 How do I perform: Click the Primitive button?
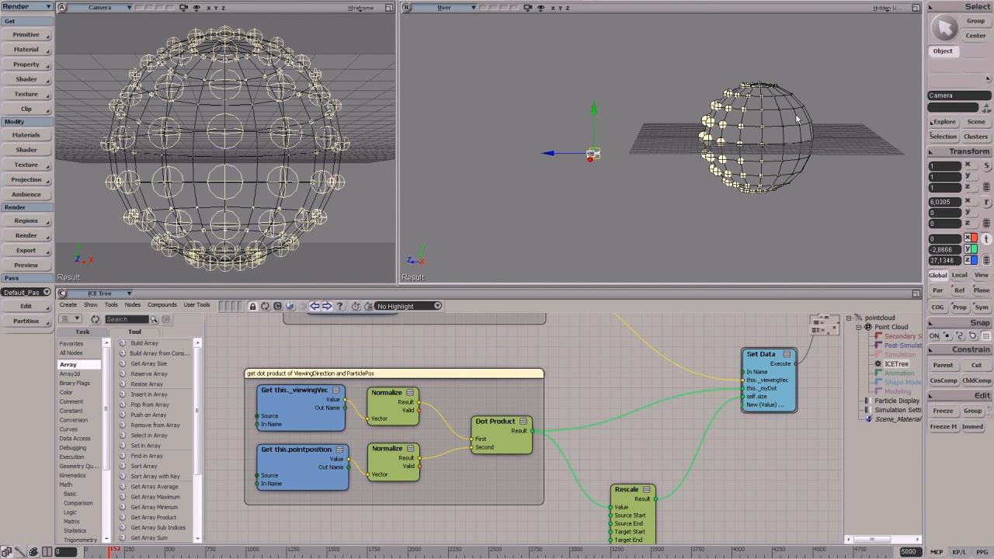click(26, 35)
